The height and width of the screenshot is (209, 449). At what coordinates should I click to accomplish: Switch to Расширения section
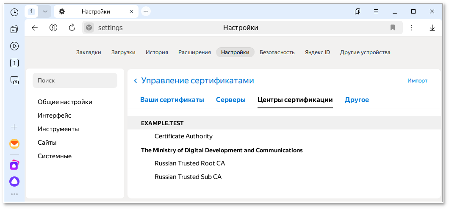[x=194, y=52]
